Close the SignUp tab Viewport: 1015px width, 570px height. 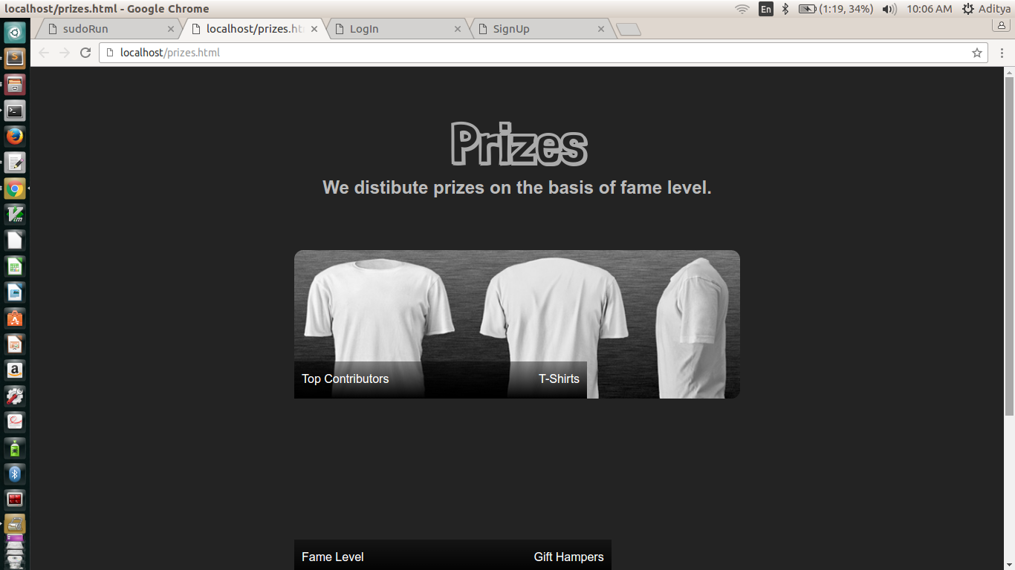(x=601, y=29)
